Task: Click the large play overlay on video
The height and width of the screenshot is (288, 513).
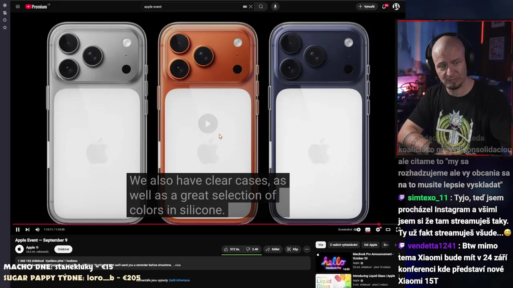Action: coord(208,124)
